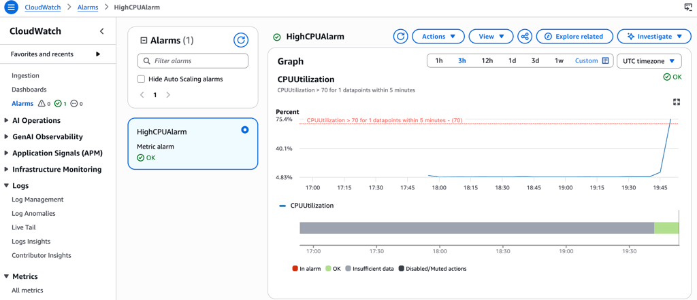Click the green OK segment of the alarm state bar
The height and width of the screenshot is (300, 697).
click(666, 228)
